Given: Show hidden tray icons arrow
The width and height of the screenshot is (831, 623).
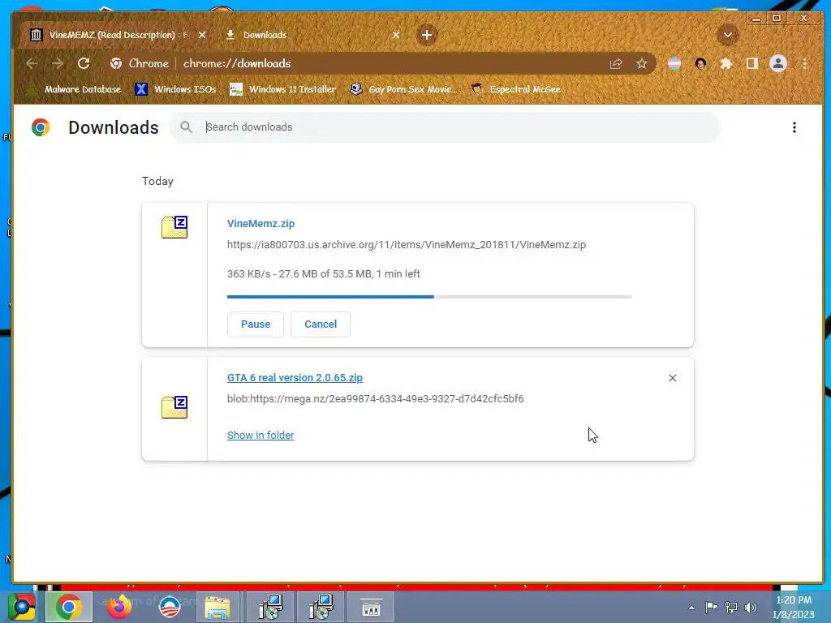Looking at the screenshot, I should tap(691, 608).
